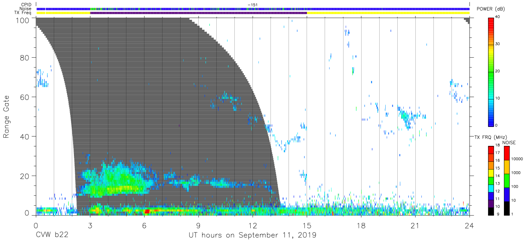The width and height of the screenshot is (528, 244).
Task: Click the x-axis tick label '24'
Action: pos(470,225)
